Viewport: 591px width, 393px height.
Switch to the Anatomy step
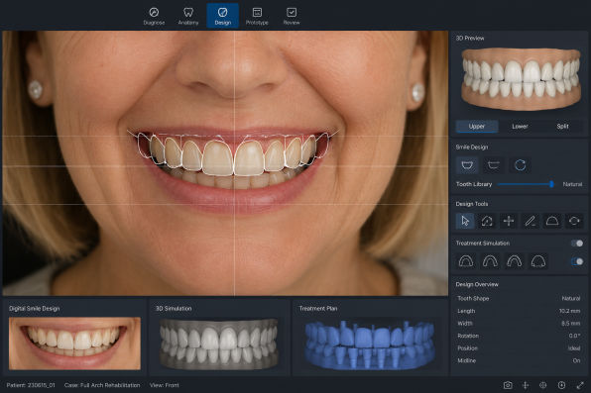(x=188, y=16)
